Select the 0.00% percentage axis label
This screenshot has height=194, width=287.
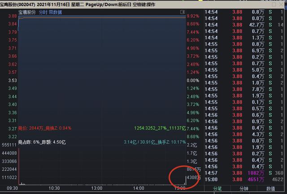[193, 81]
